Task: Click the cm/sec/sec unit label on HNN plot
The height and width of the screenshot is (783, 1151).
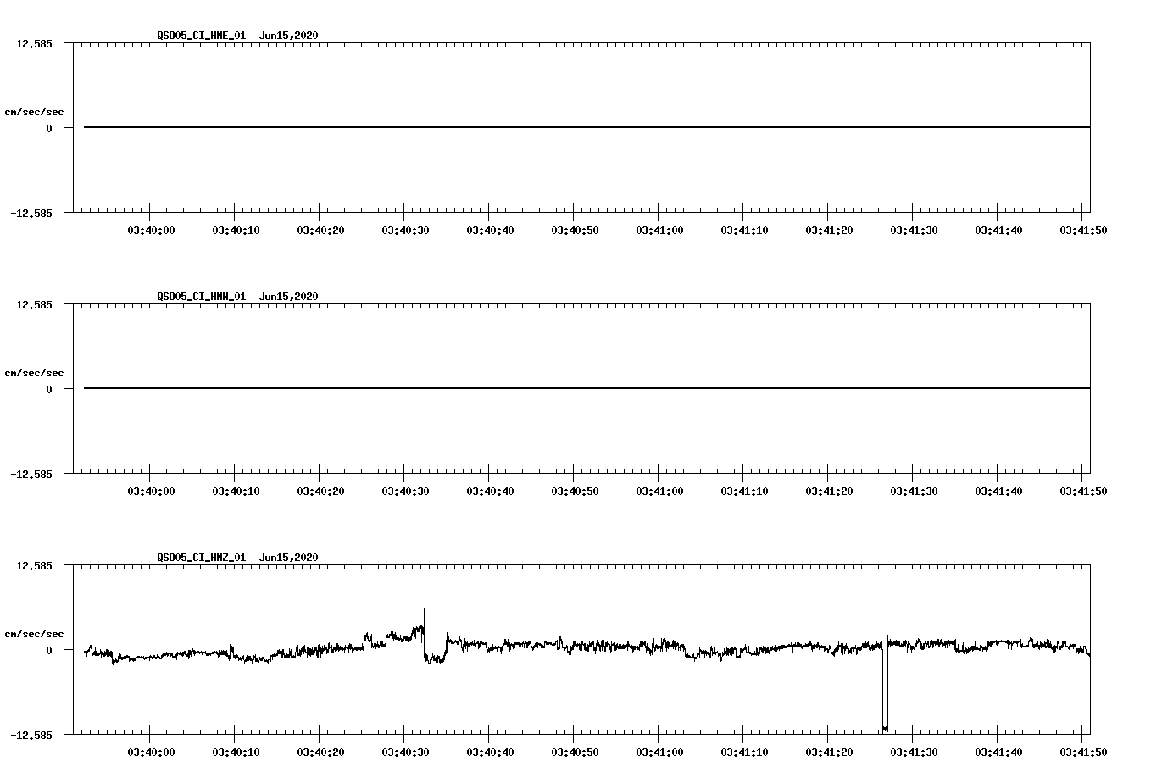Action: pos(34,373)
